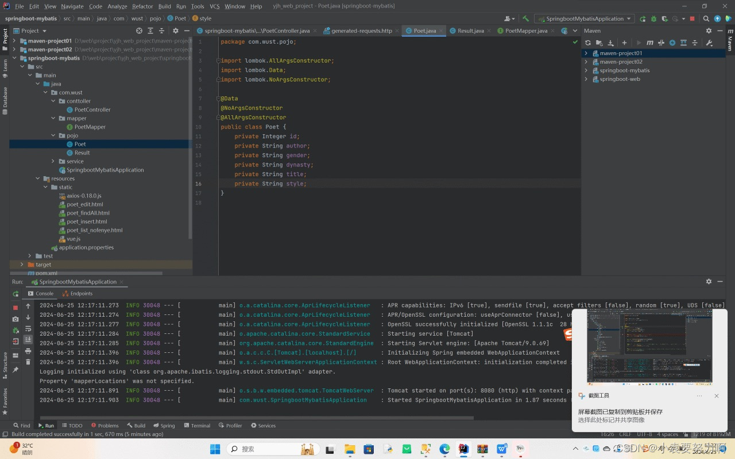The height and width of the screenshot is (459, 735).
Task: Click the Build project hammer icon
Action: 525,18
